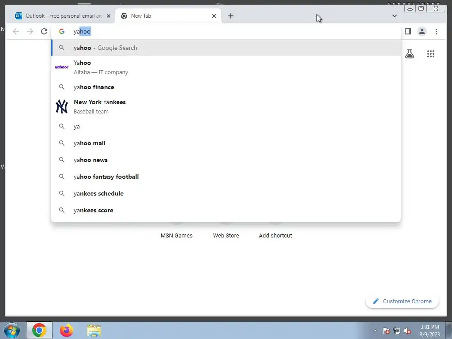
Task: Select the 'yahoo news' suggestion
Action: (x=226, y=160)
